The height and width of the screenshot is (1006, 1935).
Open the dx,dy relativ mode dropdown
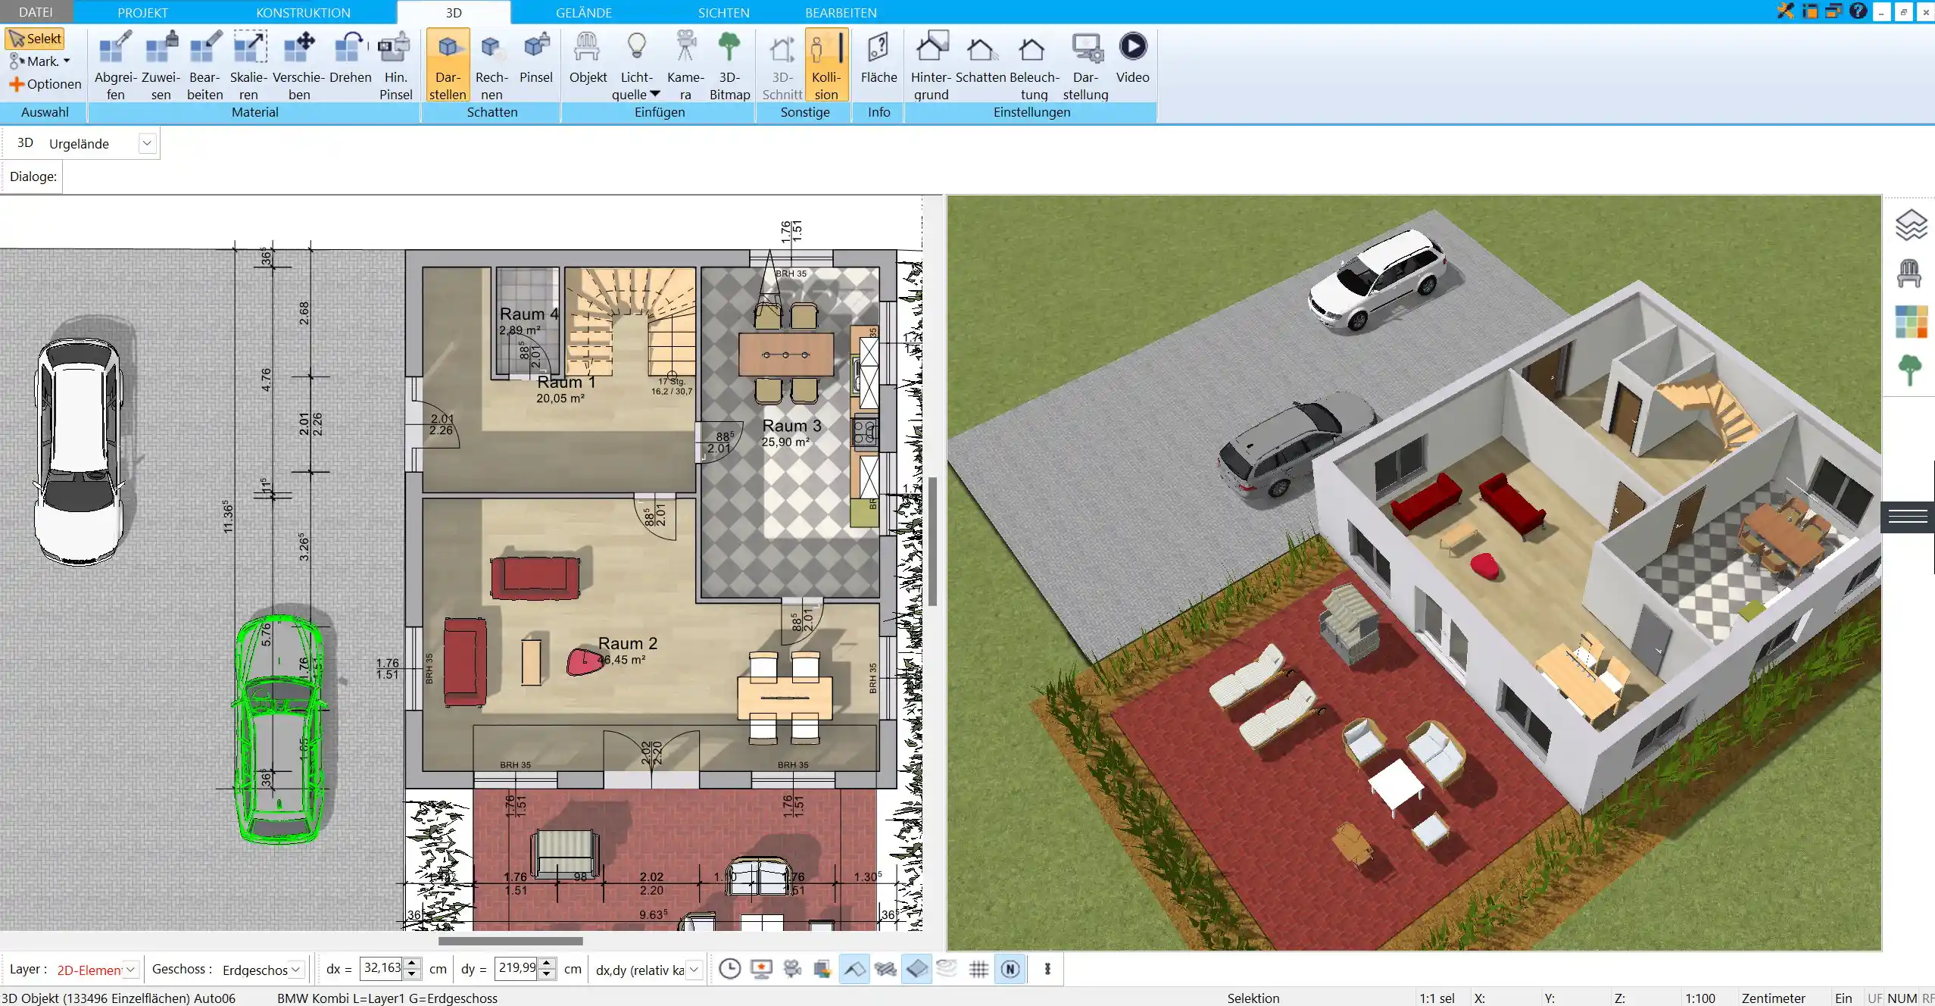pyautogui.click(x=694, y=970)
